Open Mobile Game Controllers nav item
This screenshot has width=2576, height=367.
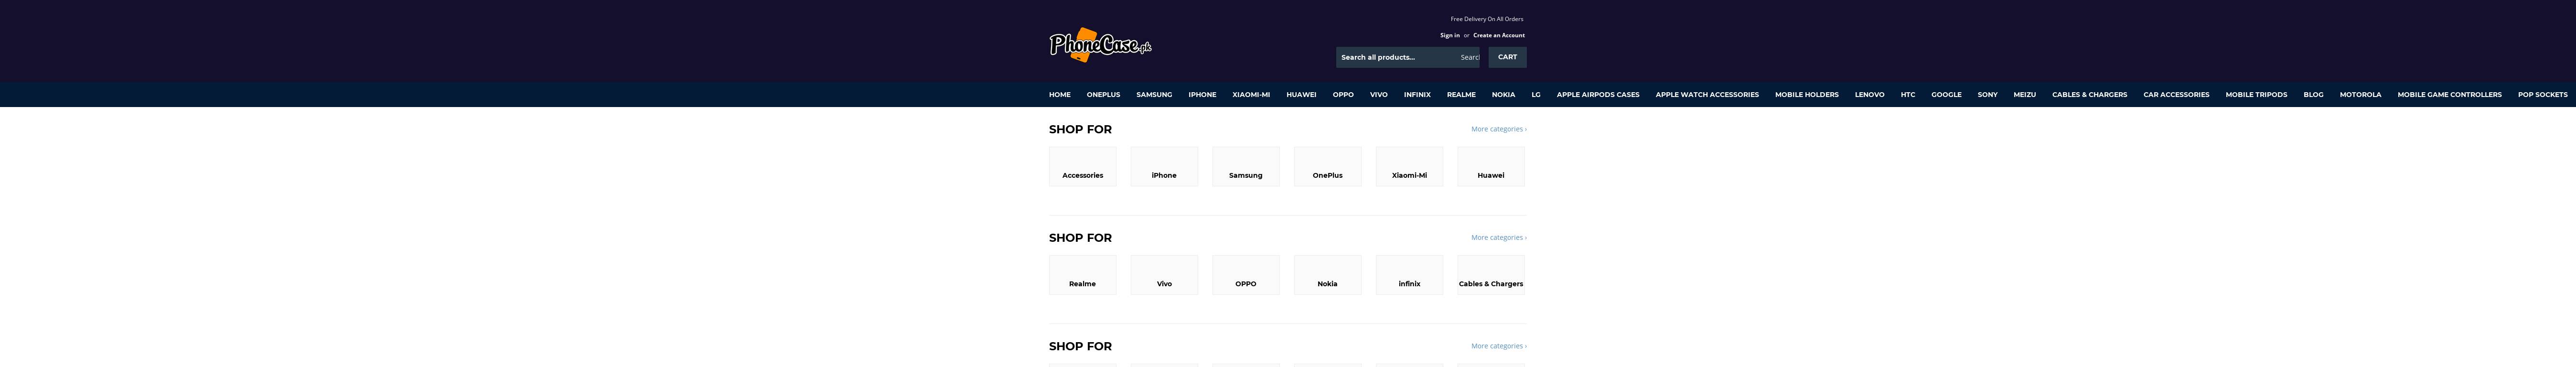(2448, 95)
